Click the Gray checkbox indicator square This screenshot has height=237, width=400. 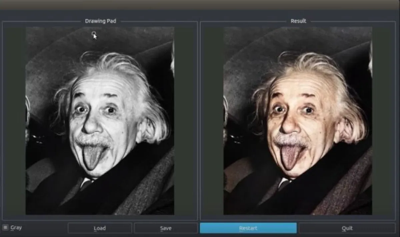(5, 228)
